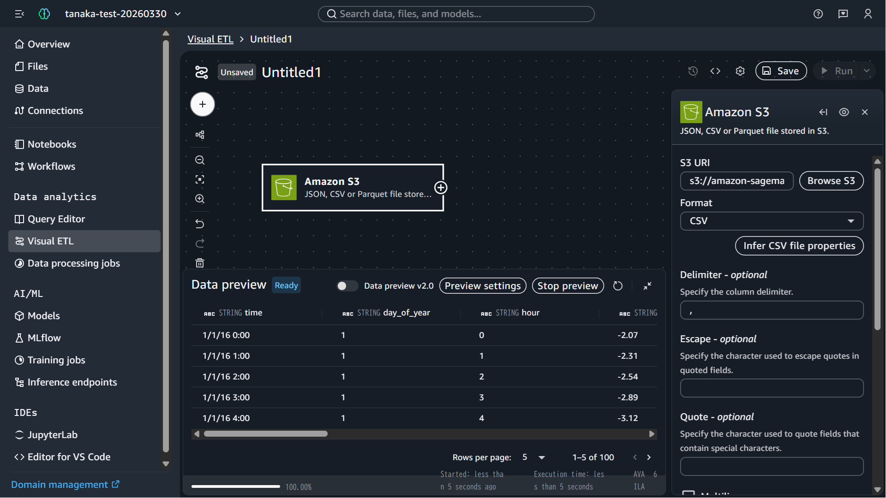886x498 pixels.
Task: Delete the selected node with trash icon
Action: pos(200,263)
